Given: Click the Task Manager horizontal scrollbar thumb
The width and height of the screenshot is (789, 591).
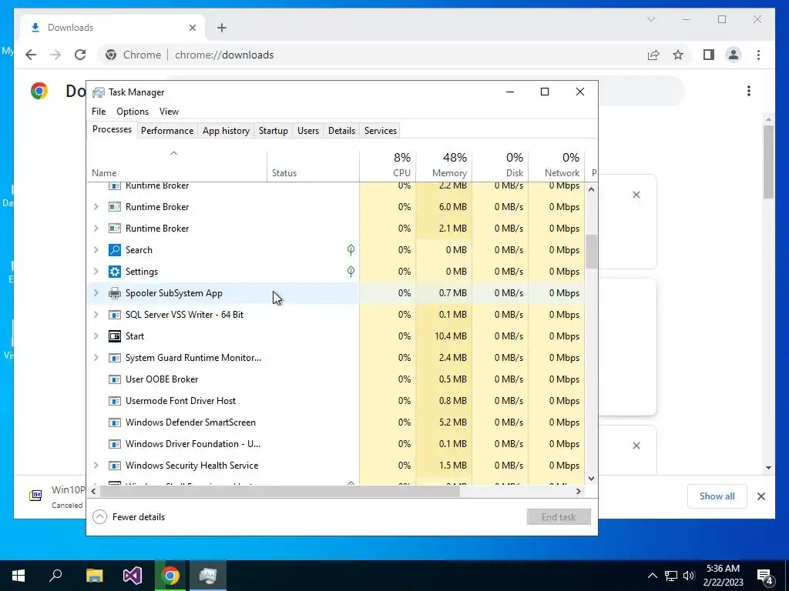Looking at the screenshot, I should pos(279,492).
